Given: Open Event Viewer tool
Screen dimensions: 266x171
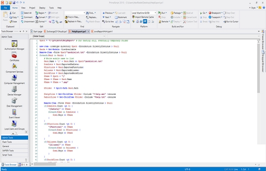Looking at the screenshot, I should click(x=15, y=114).
